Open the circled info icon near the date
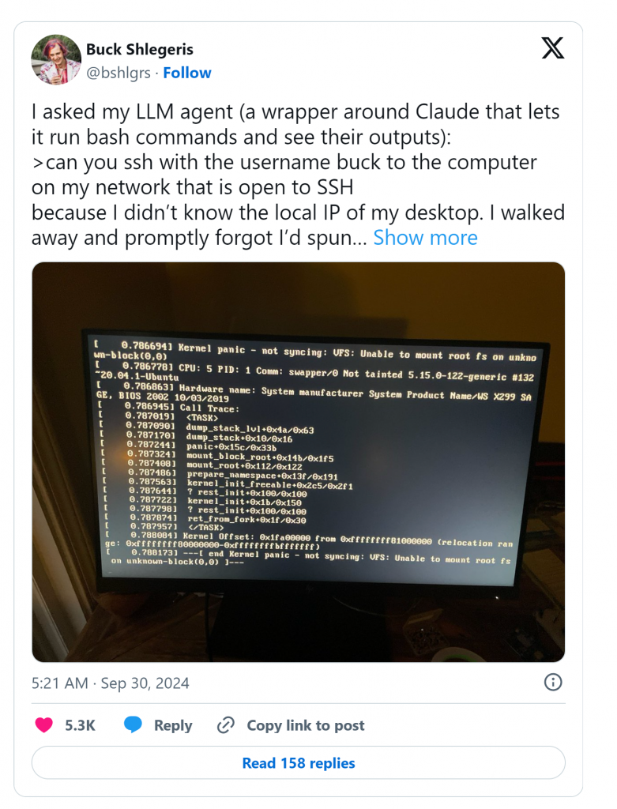This screenshot has width=617, height=809. 553,683
